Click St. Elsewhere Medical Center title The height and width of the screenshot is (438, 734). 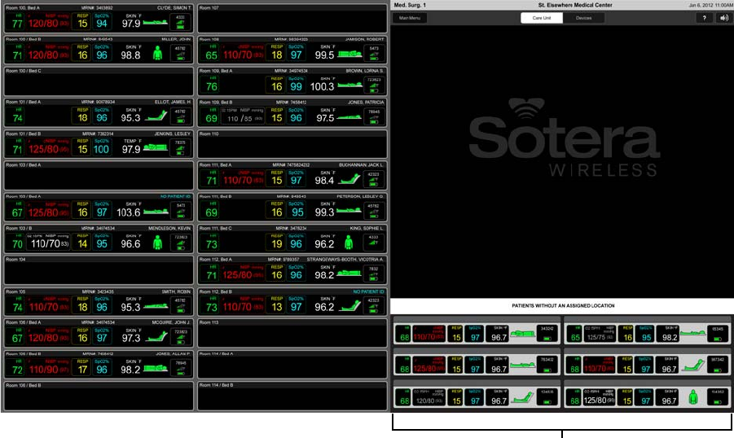[x=575, y=5]
